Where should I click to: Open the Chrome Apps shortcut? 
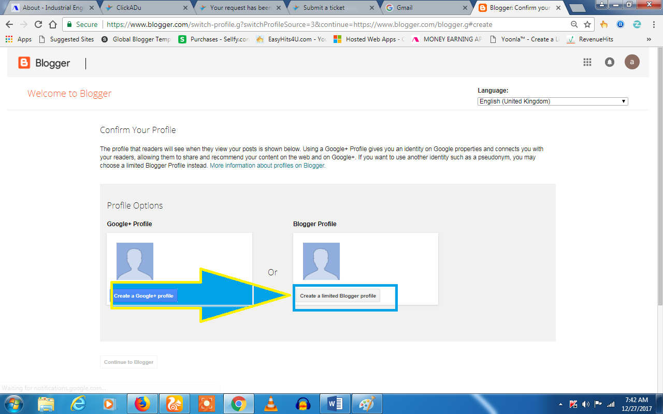point(18,39)
